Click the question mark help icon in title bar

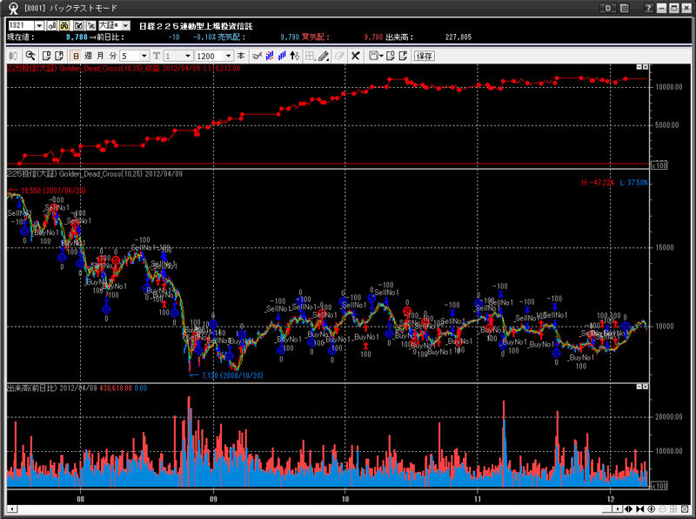point(648,8)
